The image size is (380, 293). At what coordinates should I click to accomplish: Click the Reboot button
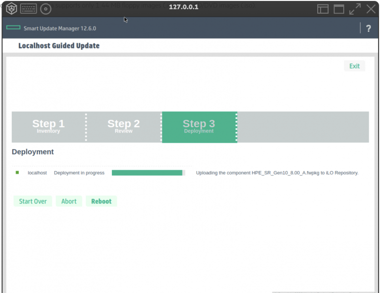tap(101, 201)
